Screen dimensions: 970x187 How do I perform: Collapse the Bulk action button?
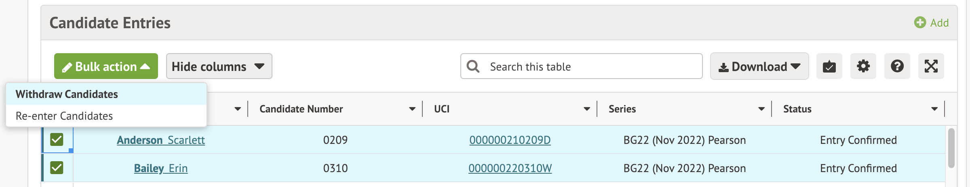(106, 66)
